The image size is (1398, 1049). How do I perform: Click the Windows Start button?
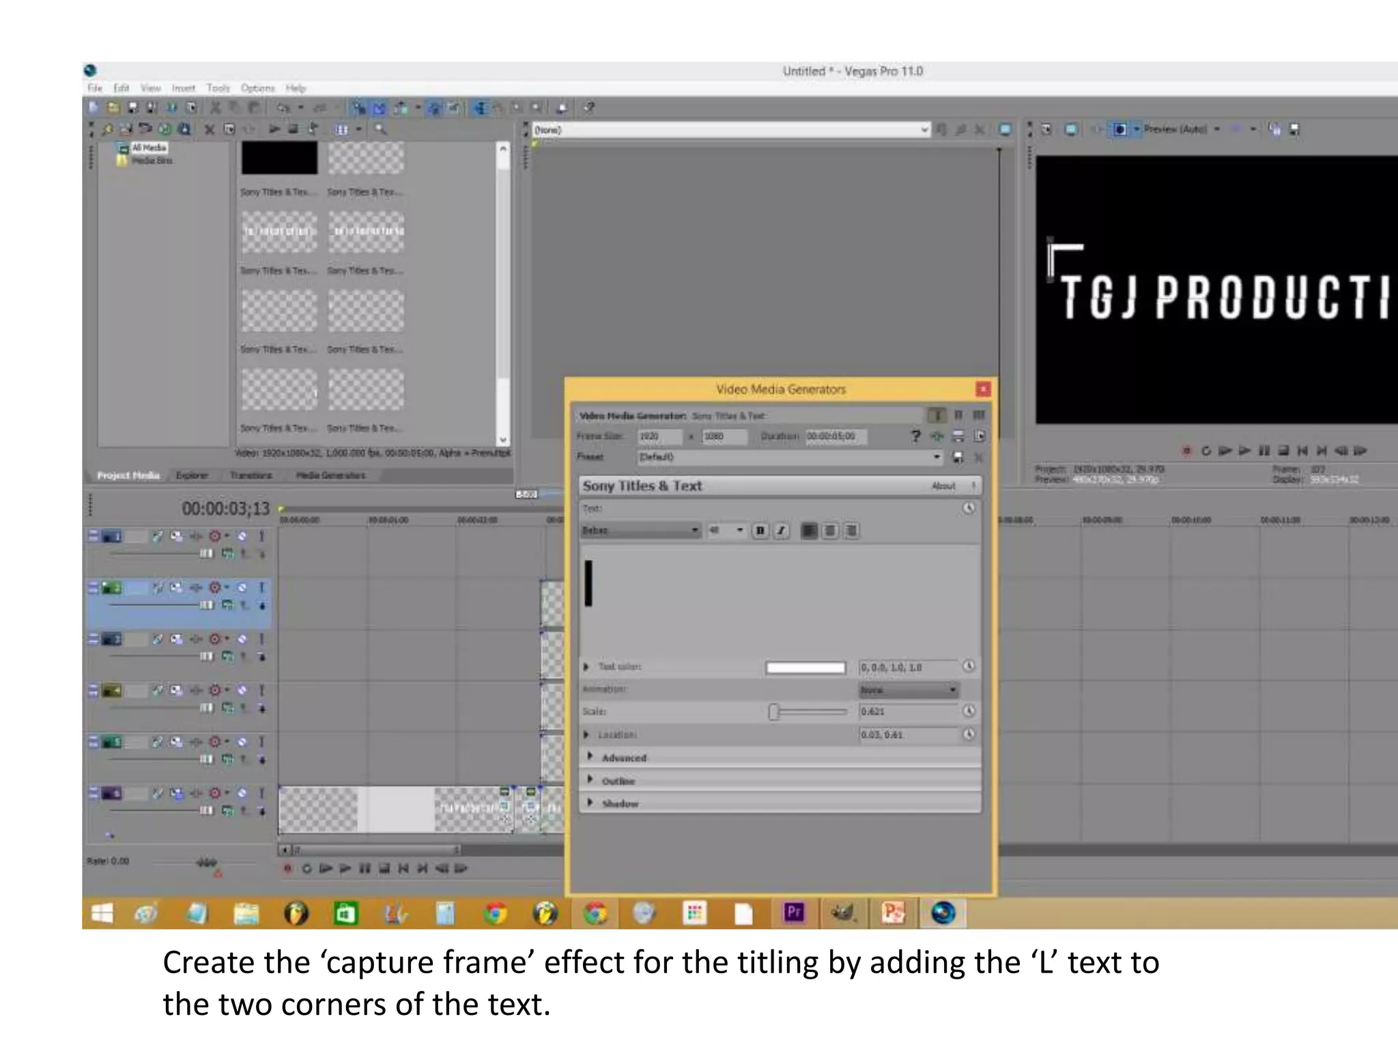[x=102, y=912]
